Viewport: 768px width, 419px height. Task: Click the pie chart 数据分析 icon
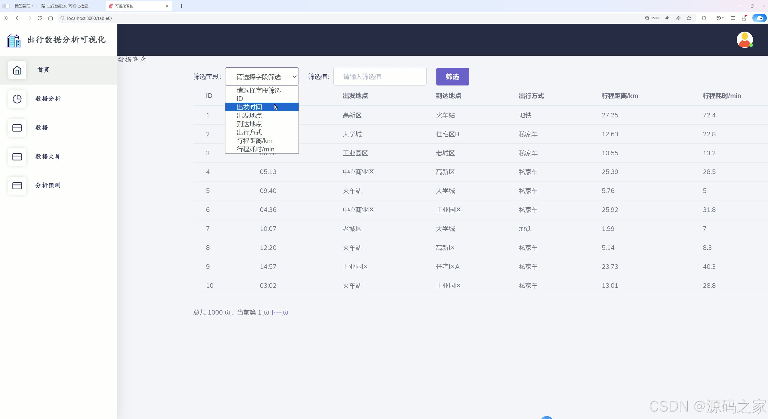point(17,99)
